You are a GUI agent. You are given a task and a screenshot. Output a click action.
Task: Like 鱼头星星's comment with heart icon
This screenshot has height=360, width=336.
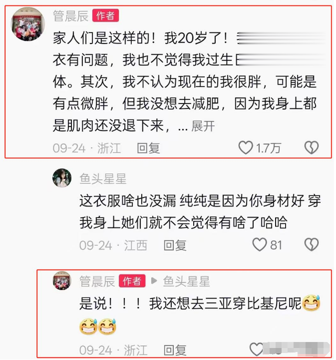259,244
